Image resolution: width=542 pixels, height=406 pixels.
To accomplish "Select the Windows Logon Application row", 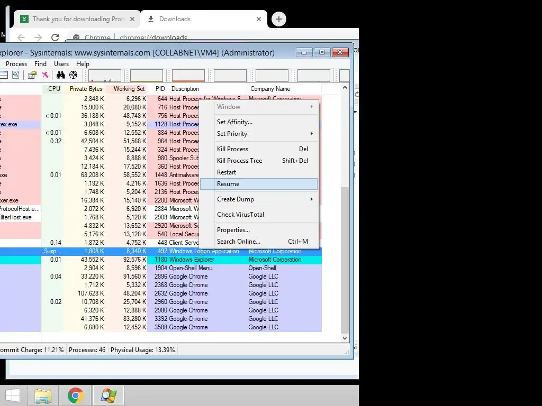I will (161, 251).
